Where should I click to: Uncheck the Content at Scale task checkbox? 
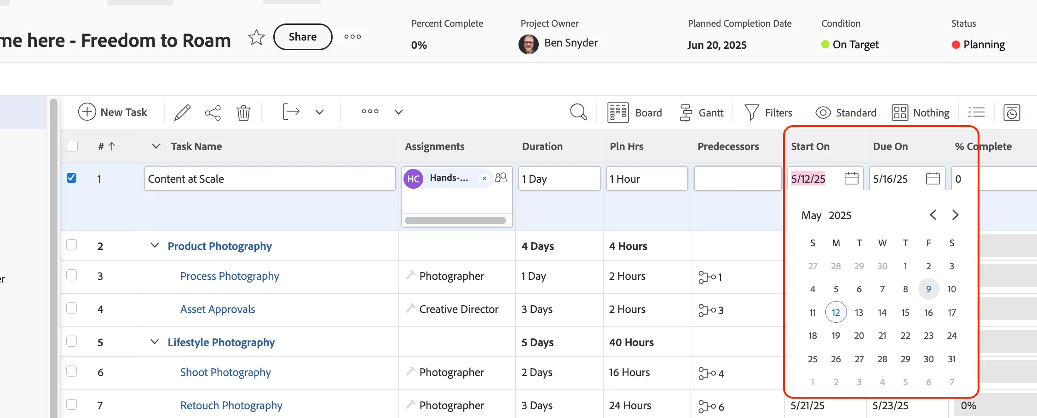72,178
